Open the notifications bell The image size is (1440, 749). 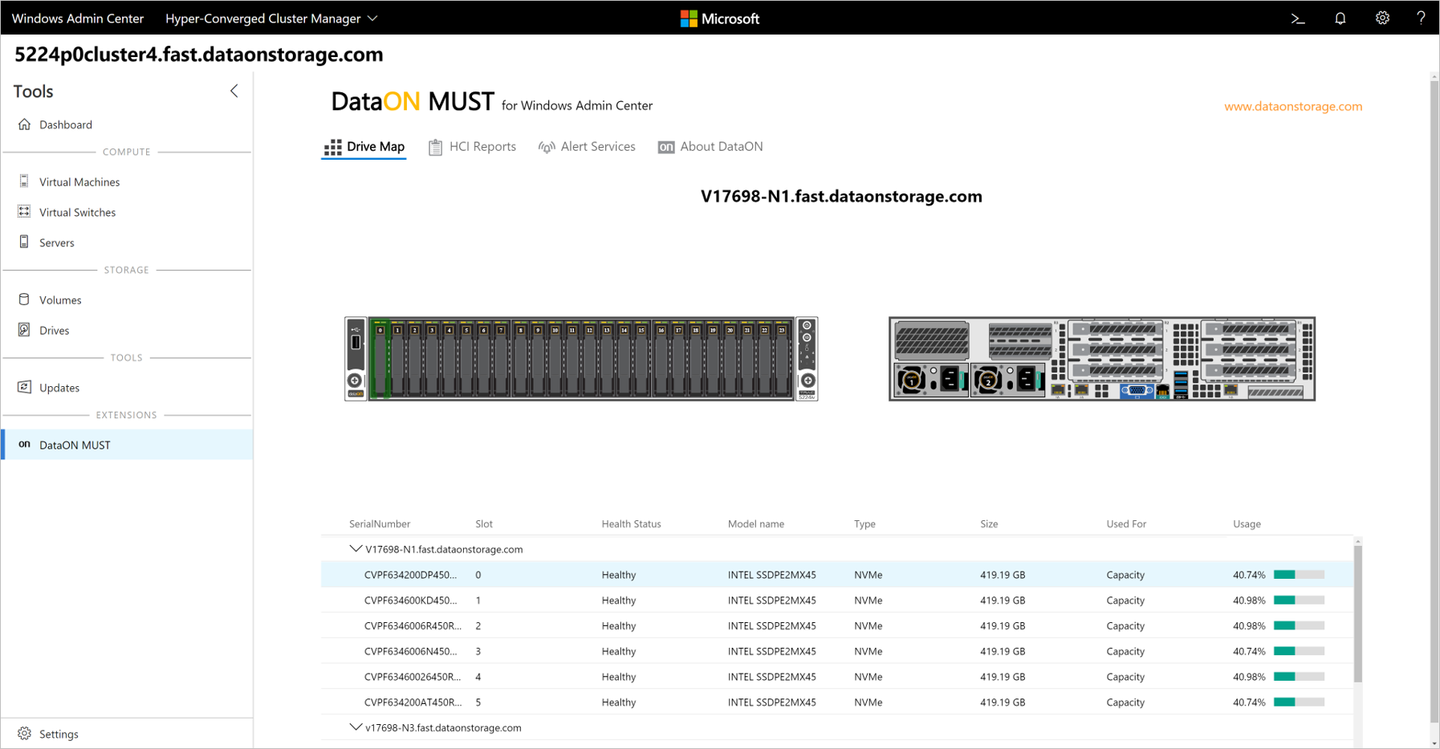[1340, 18]
